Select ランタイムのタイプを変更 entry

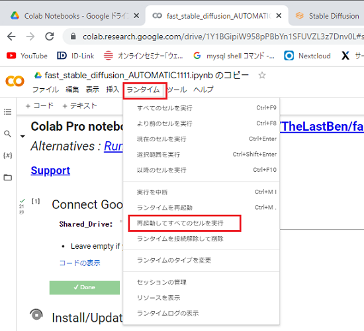(x=174, y=260)
